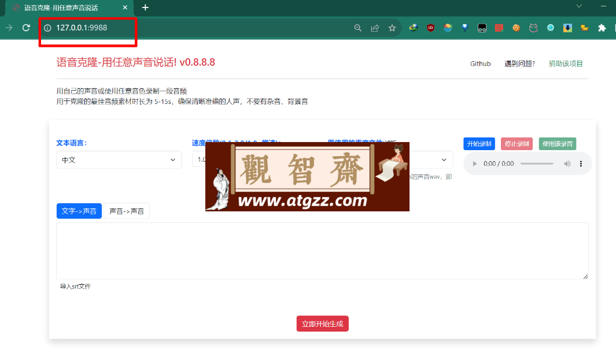Expand the voice file dropdown arrow

pyautogui.click(x=444, y=159)
